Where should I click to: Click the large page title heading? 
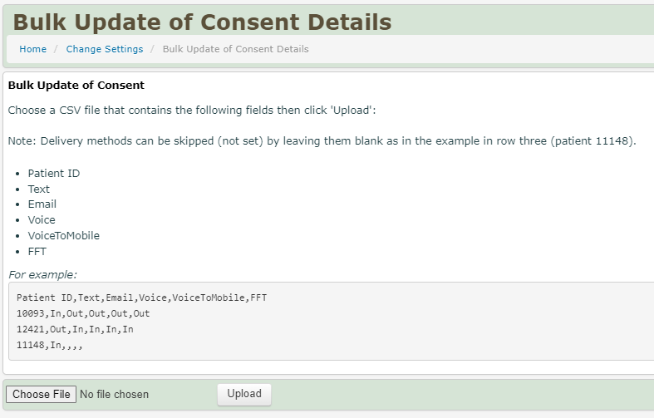[202, 21]
